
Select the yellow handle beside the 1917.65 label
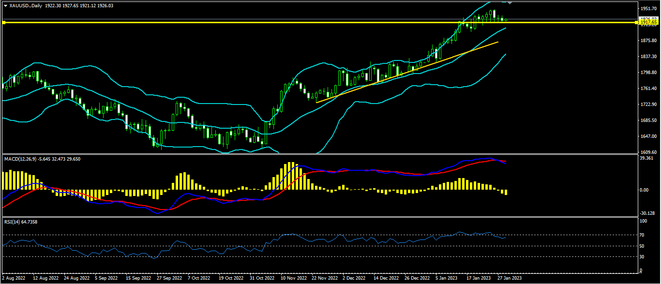tap(636, 22)
